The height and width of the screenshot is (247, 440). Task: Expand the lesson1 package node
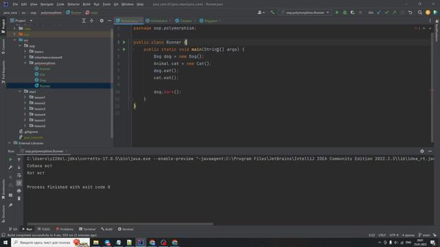pos(25,97)
